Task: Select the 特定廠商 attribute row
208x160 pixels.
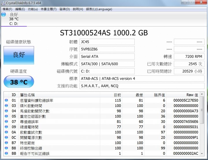Action: tap(102, 143)
